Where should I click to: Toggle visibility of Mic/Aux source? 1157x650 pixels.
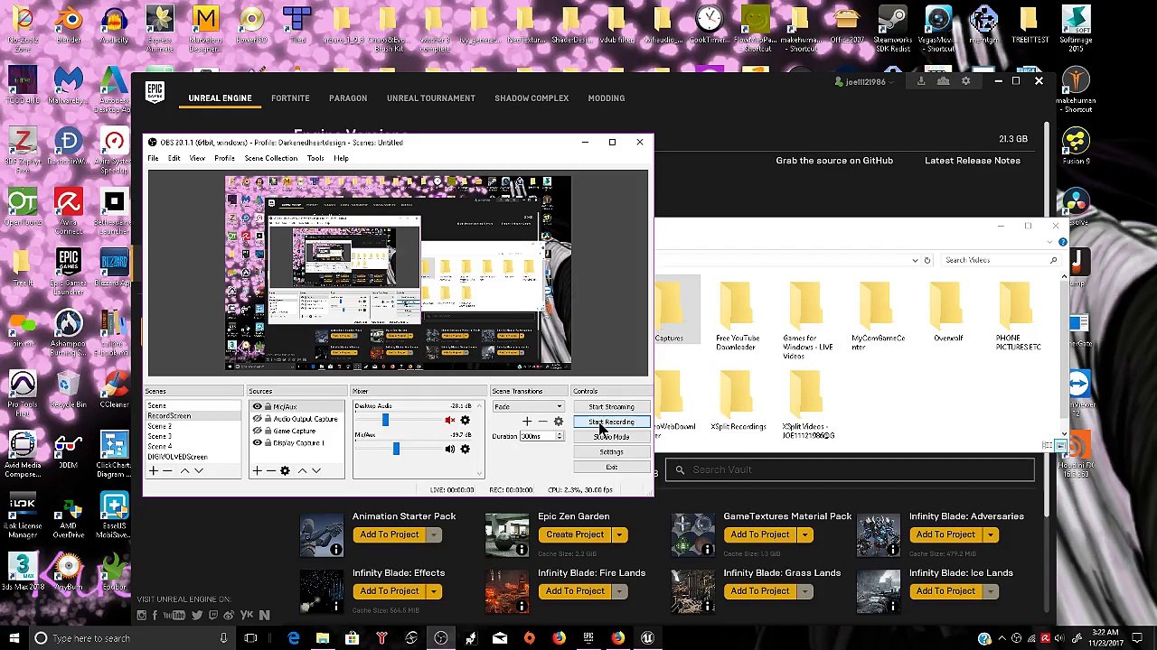click(x=258, y=407)
